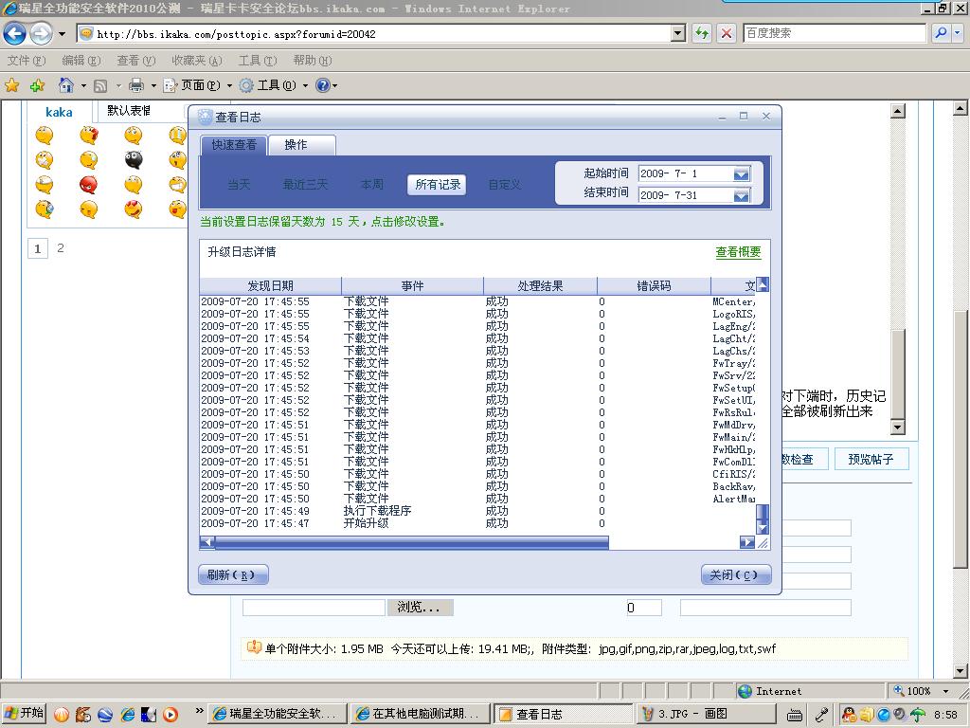Click the IE back navigation button

[x=14, y=34]
